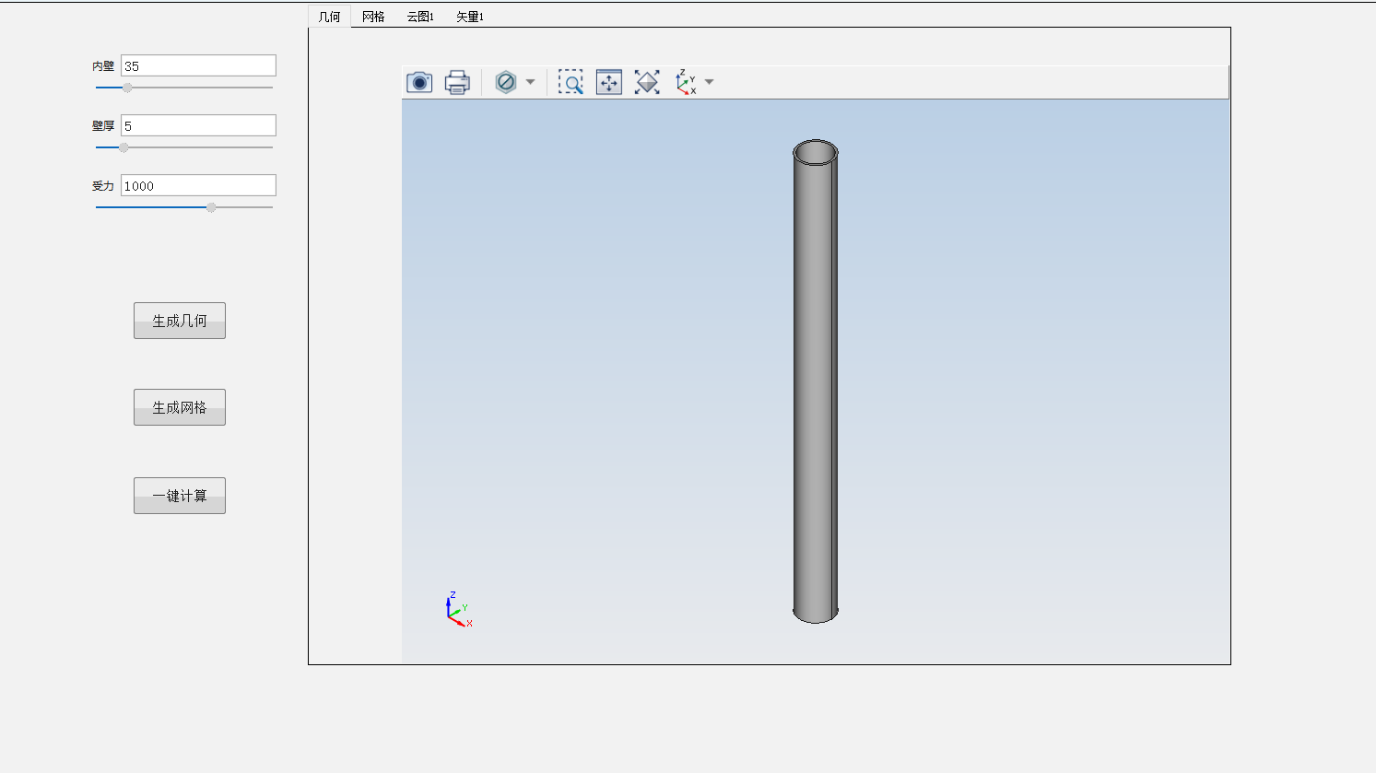This screenshot has width=1376, height=773.
Task: Click the 受力 label text
Action: click(x=103, y=186)
